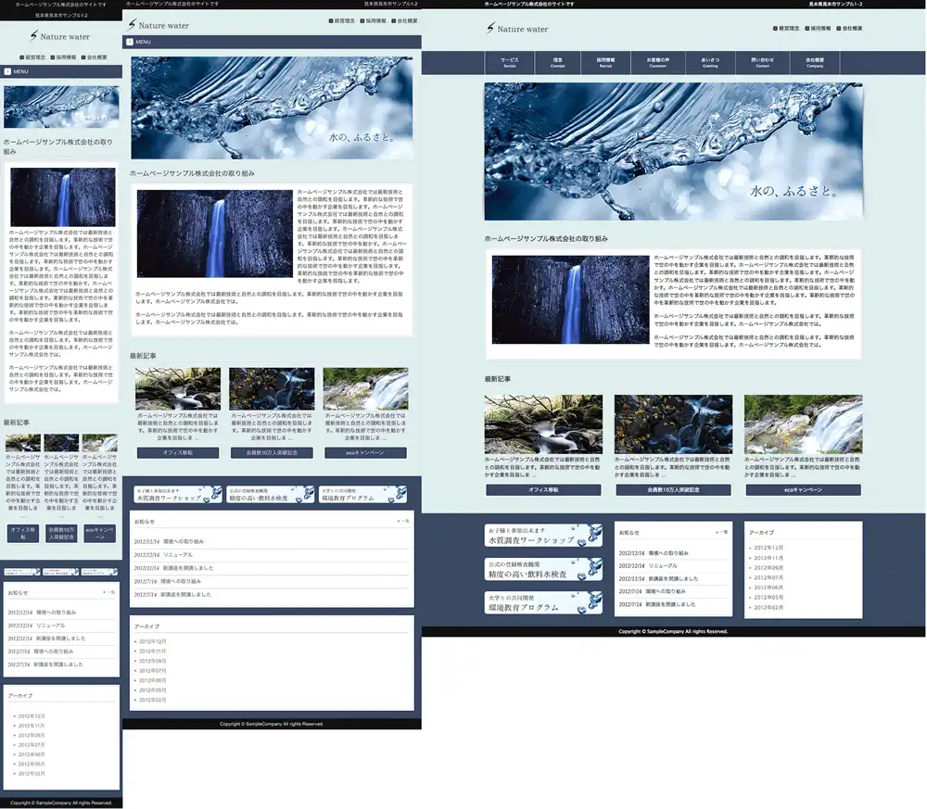Click the MENU toggle icon in the tablet layout
The height and width of the screenshot is (809, 927).
(x=130, y=42)
